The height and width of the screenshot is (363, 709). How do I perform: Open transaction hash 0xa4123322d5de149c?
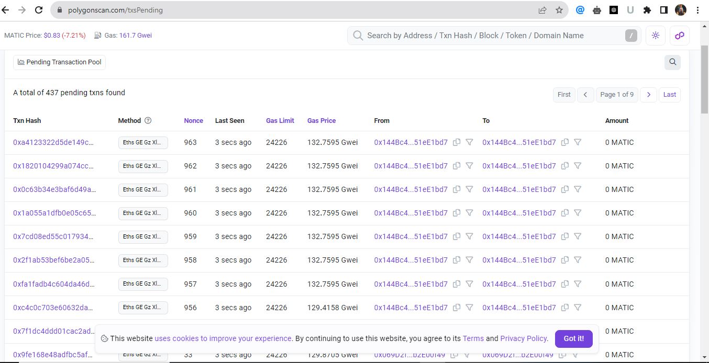pyautogui.click(x=53, y=142)
